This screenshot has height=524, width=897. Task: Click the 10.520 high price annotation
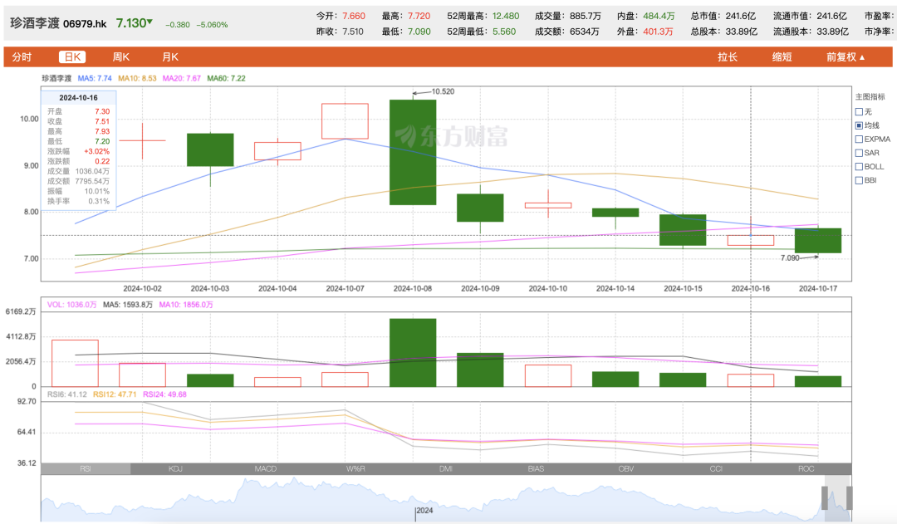click(443, 91)
